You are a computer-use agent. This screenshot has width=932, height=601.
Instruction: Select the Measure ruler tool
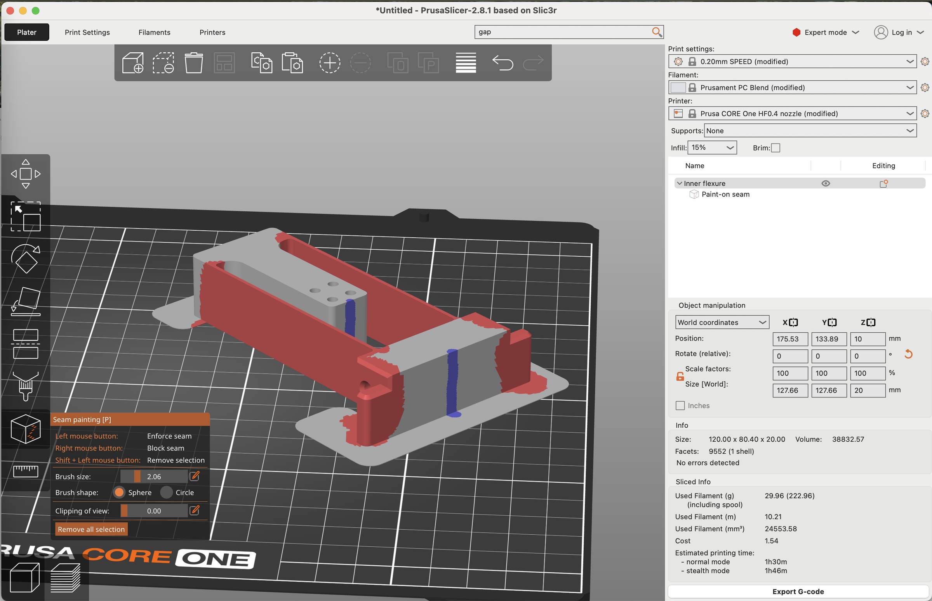(x=26, y=471)
